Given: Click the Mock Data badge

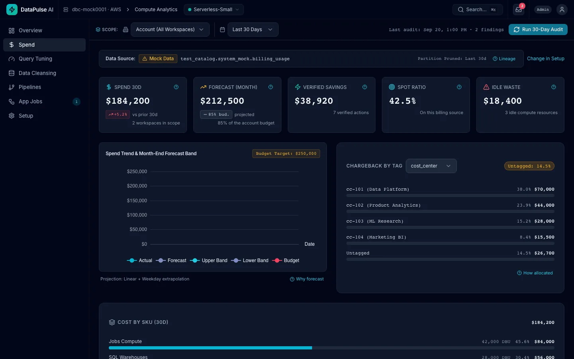Looking at the screenshot, I should tap(158, 59).
